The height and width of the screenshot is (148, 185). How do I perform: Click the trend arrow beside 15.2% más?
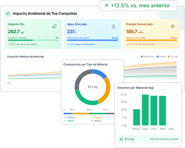tap(127, 44)
